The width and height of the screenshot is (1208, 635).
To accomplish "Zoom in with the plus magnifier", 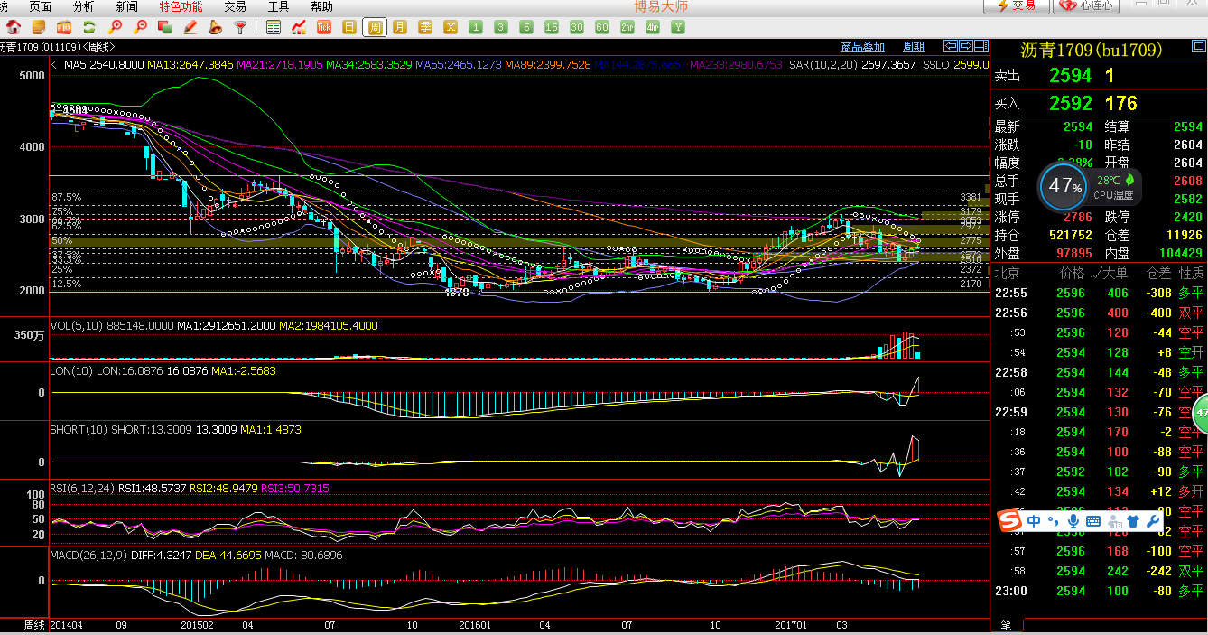I will (115, 27).
